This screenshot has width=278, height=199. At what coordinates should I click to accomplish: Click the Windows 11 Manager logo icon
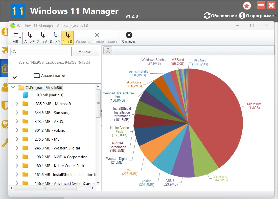point(17,11)
